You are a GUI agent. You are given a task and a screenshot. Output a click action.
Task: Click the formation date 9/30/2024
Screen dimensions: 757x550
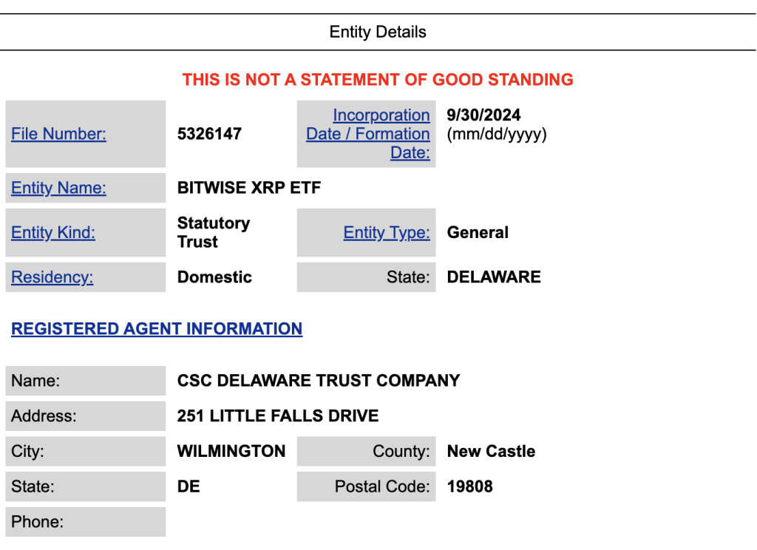[483, 115]
